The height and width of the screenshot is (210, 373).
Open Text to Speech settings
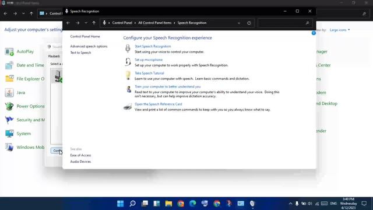[x=80, y=52]
